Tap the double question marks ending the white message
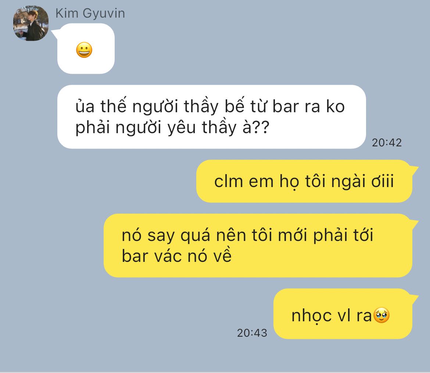The height and width of the screenshot is (373, 430). click(261, 127)
